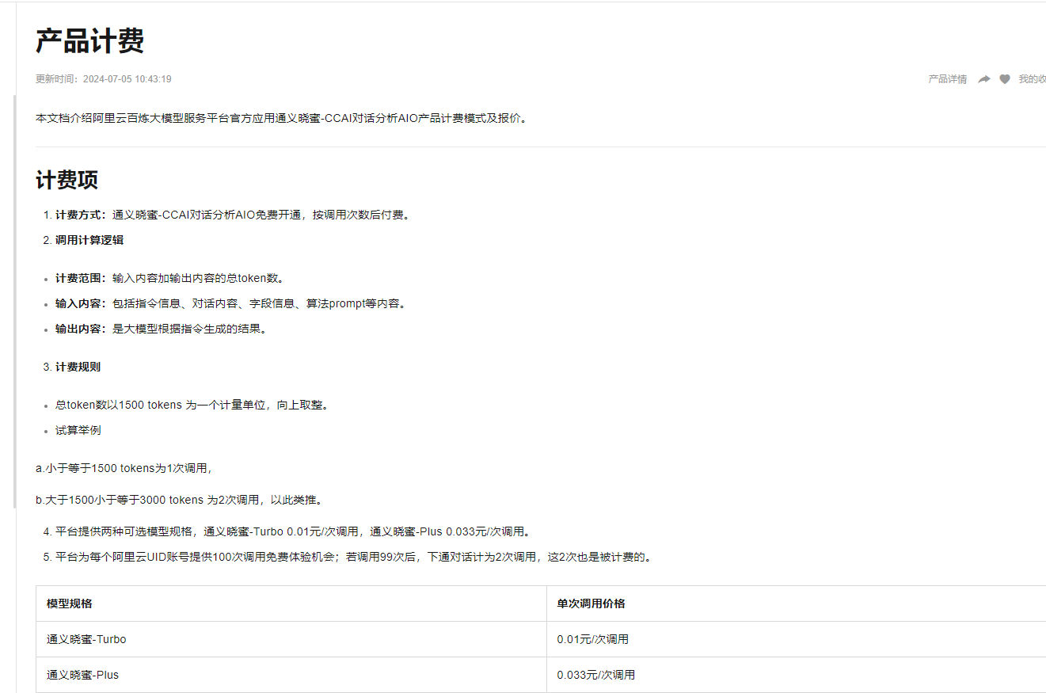Click line b. about 3000 tokens 为2次调用
This screenshot has width=1046, height=693.
(179, 500)
